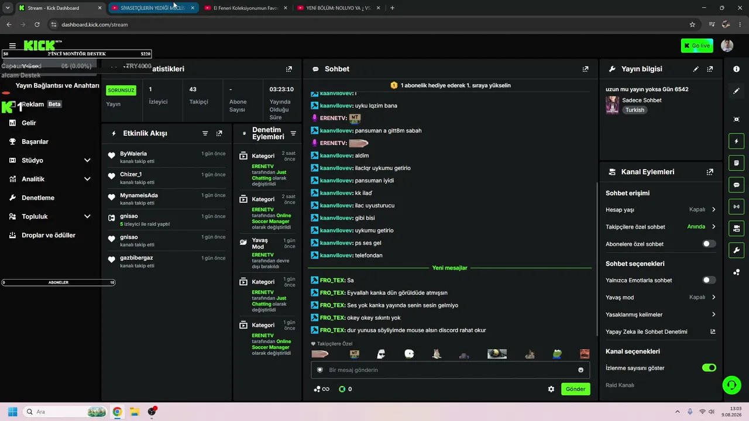Image resolution: width=749 pixels, height=421 pixels.
Task: Click the lightning bolt icon in right sidebar
Action: pyautogui.click(x=736, y=141)
